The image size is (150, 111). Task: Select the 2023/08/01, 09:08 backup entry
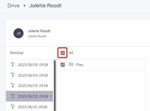tap(29, 106)
